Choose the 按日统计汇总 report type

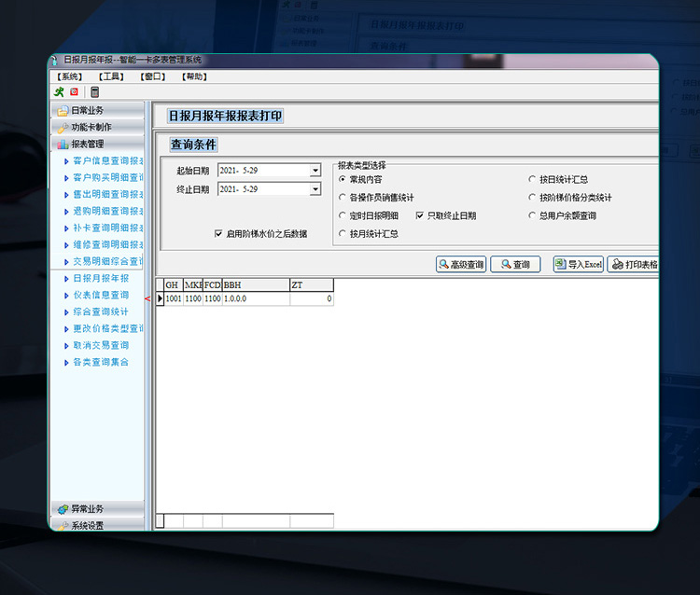(x=532, y=179)
